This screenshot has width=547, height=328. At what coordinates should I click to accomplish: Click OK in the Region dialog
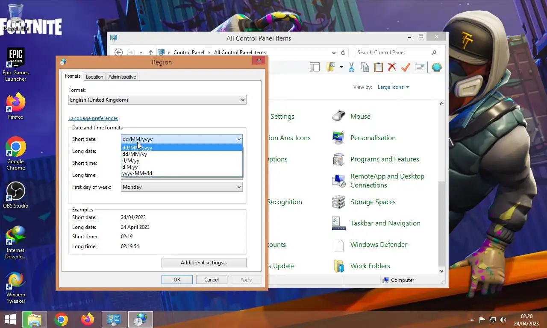[177, 280]
